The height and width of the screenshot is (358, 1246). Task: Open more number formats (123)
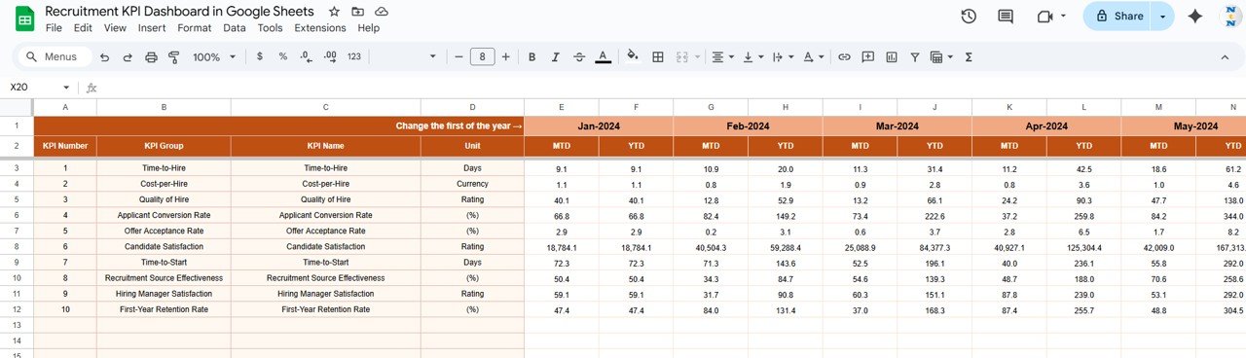pos(354,57)
